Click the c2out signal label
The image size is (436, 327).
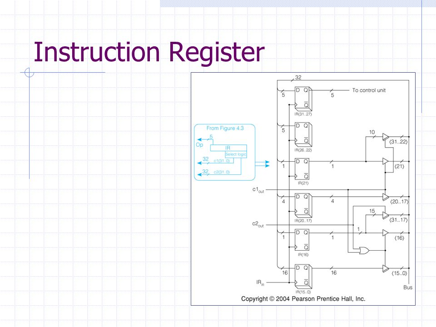coord(258,224)
